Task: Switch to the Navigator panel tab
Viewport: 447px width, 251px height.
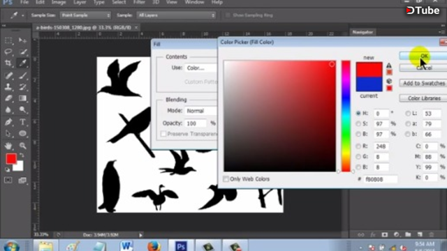Action: coord(362,32)
